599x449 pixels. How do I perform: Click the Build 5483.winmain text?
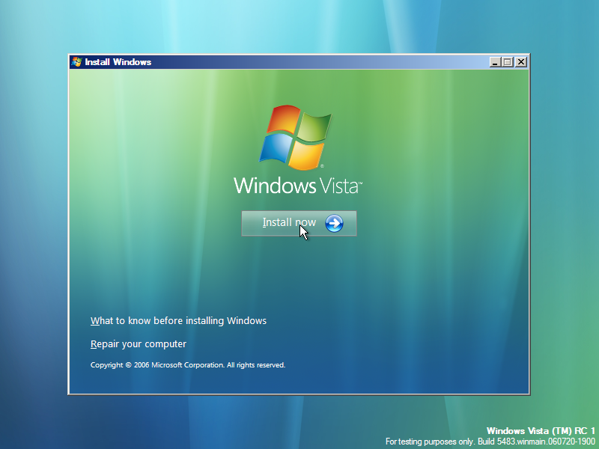(x=536, y=442)
